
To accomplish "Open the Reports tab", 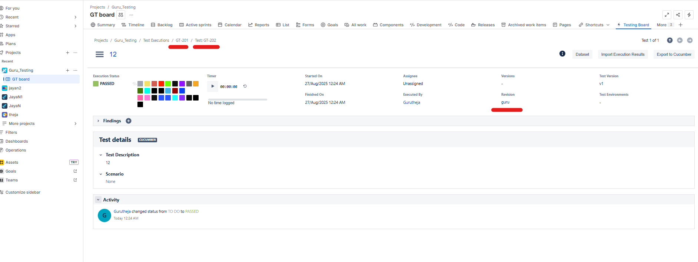I will pyautogui.click(x=259, y=25).
